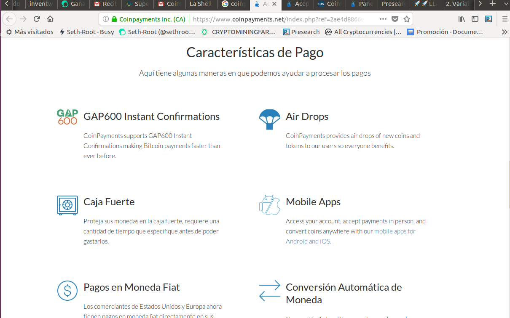Click the Air Drops parachute icon

click(269, 119)
